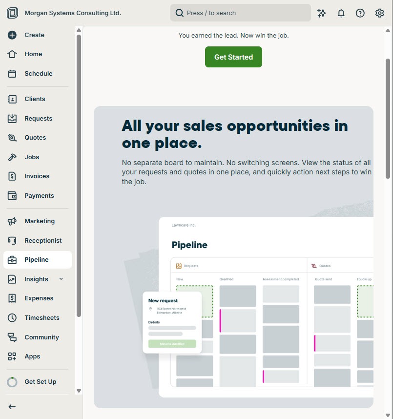
Task: Open Payments label in sidebar
Action: point(39,196)
